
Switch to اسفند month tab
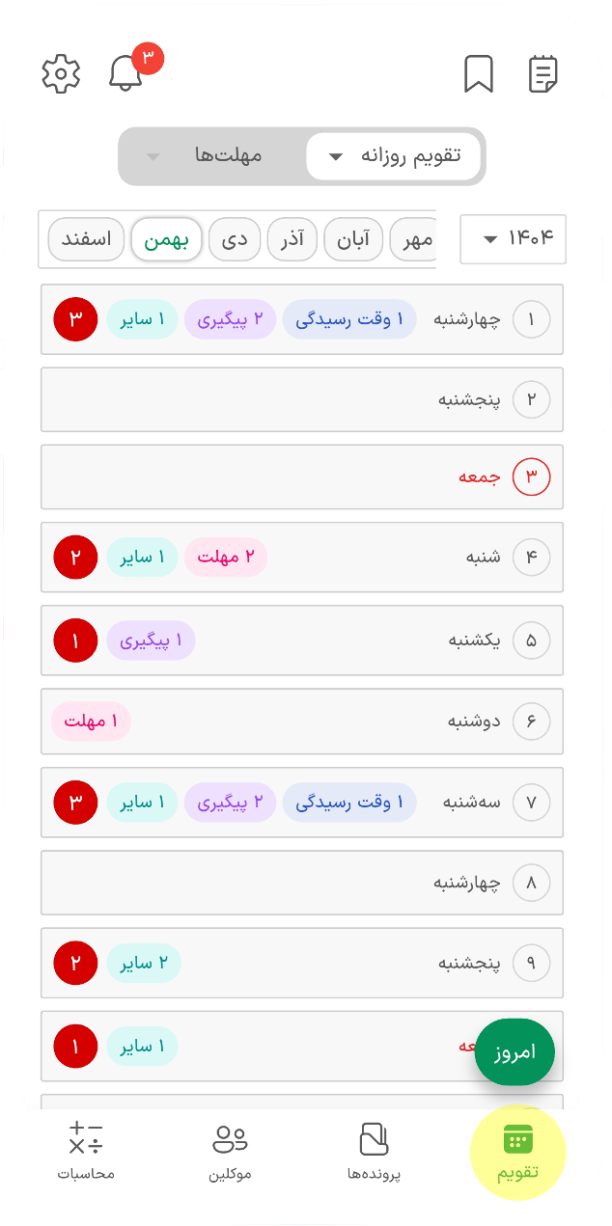click(x=87, y=239)
